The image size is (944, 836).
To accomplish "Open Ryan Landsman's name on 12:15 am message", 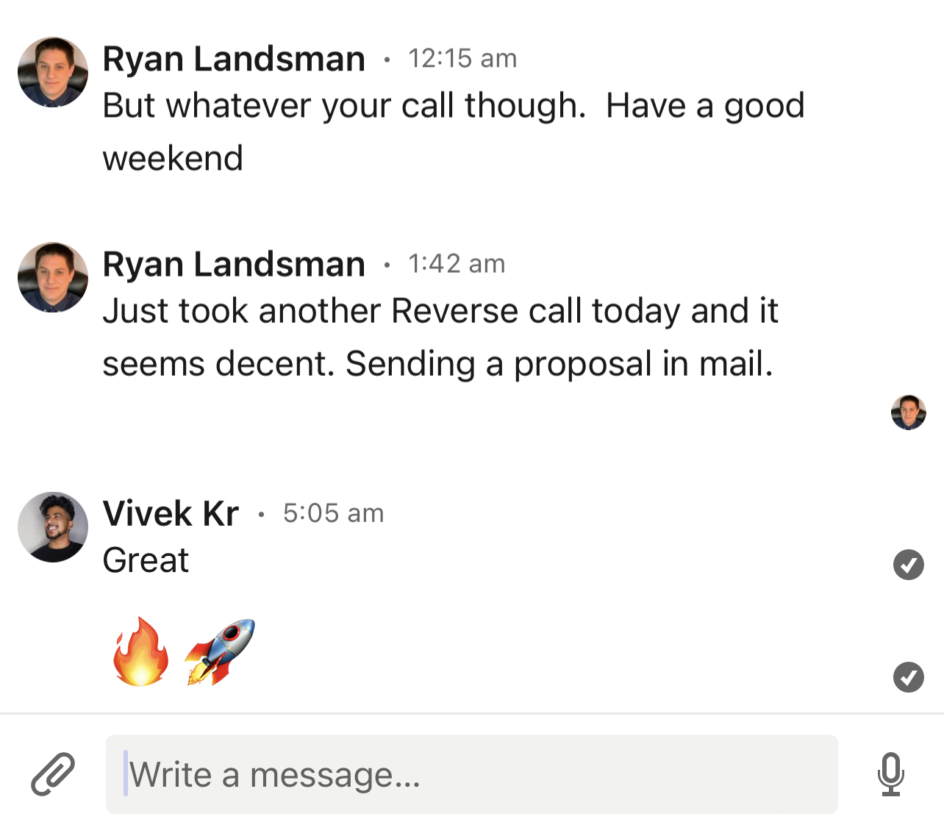I will (x=234, y=59).
